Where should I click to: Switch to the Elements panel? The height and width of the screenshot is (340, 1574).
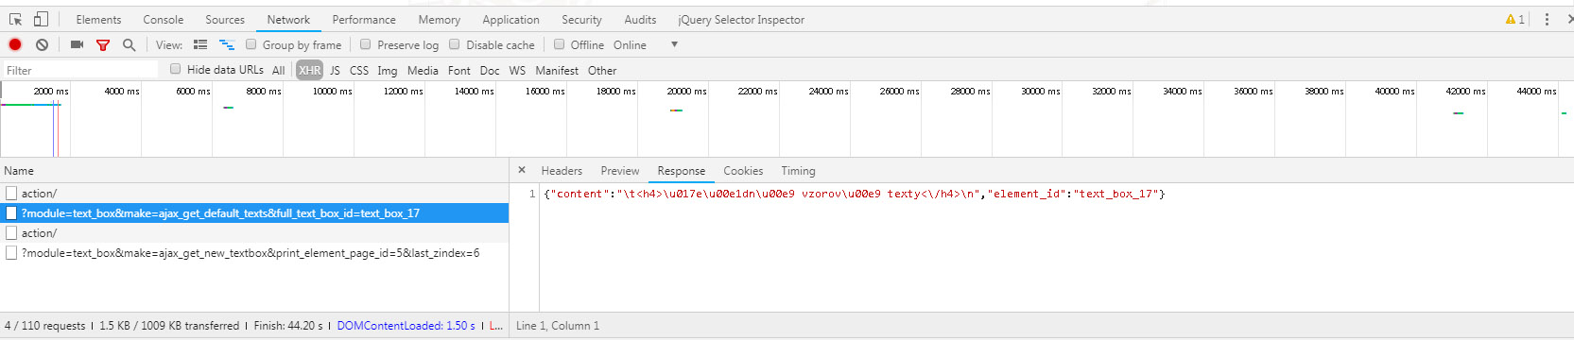click(x=98, y=19)
